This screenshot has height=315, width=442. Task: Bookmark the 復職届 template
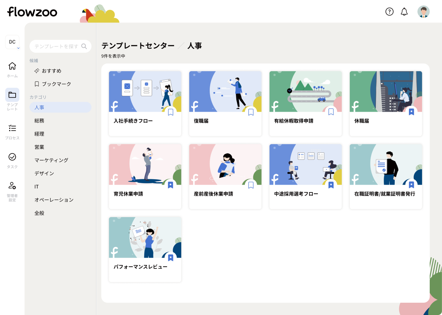251,112
